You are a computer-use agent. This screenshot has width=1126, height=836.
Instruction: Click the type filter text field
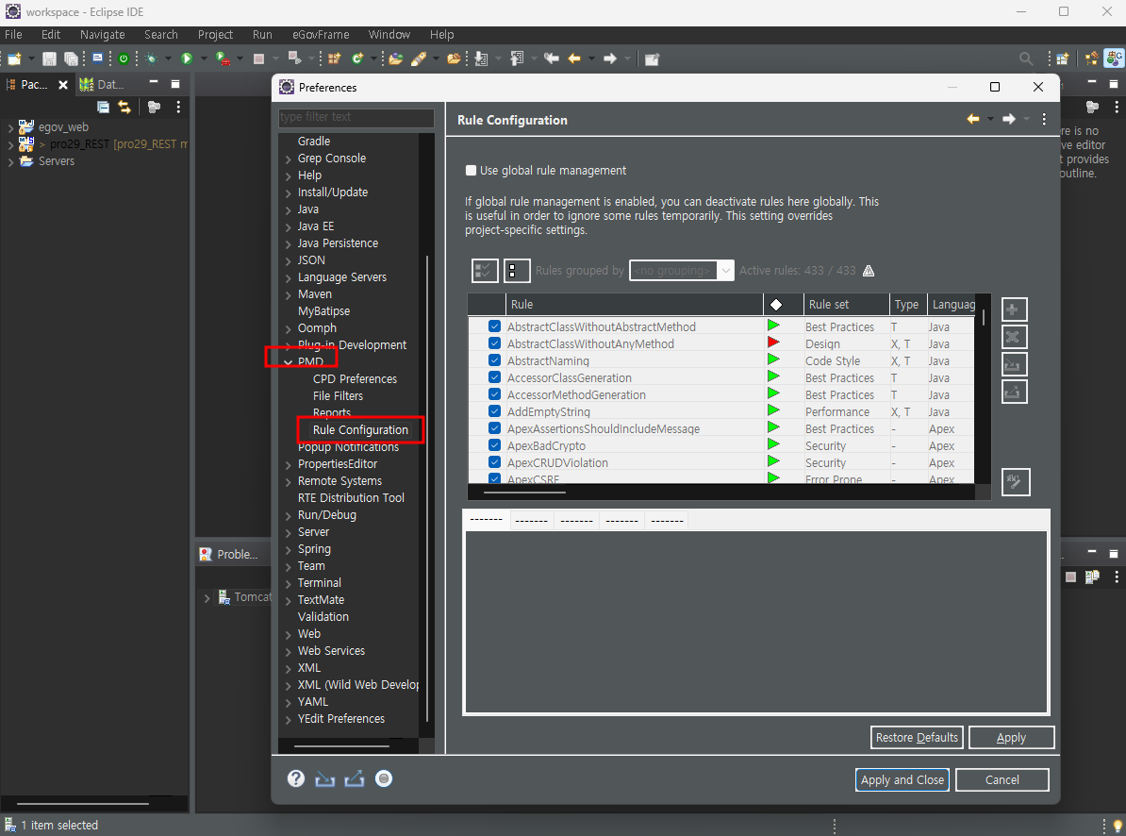tap(356, 117)
